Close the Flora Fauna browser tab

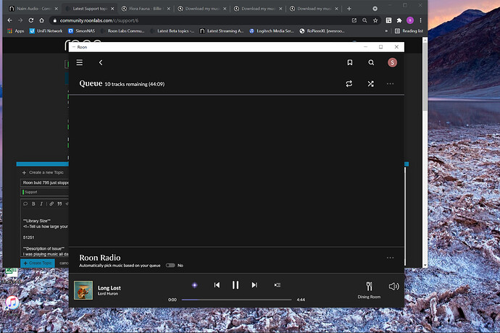pos(169,9)
